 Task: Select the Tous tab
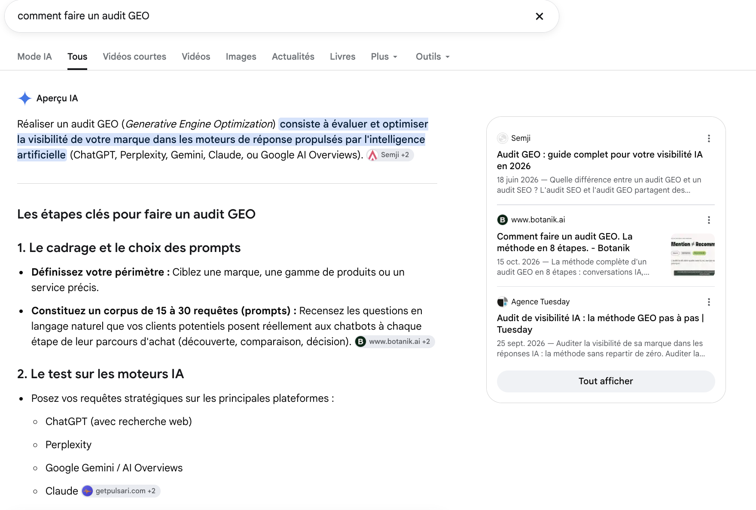[77, 57]
